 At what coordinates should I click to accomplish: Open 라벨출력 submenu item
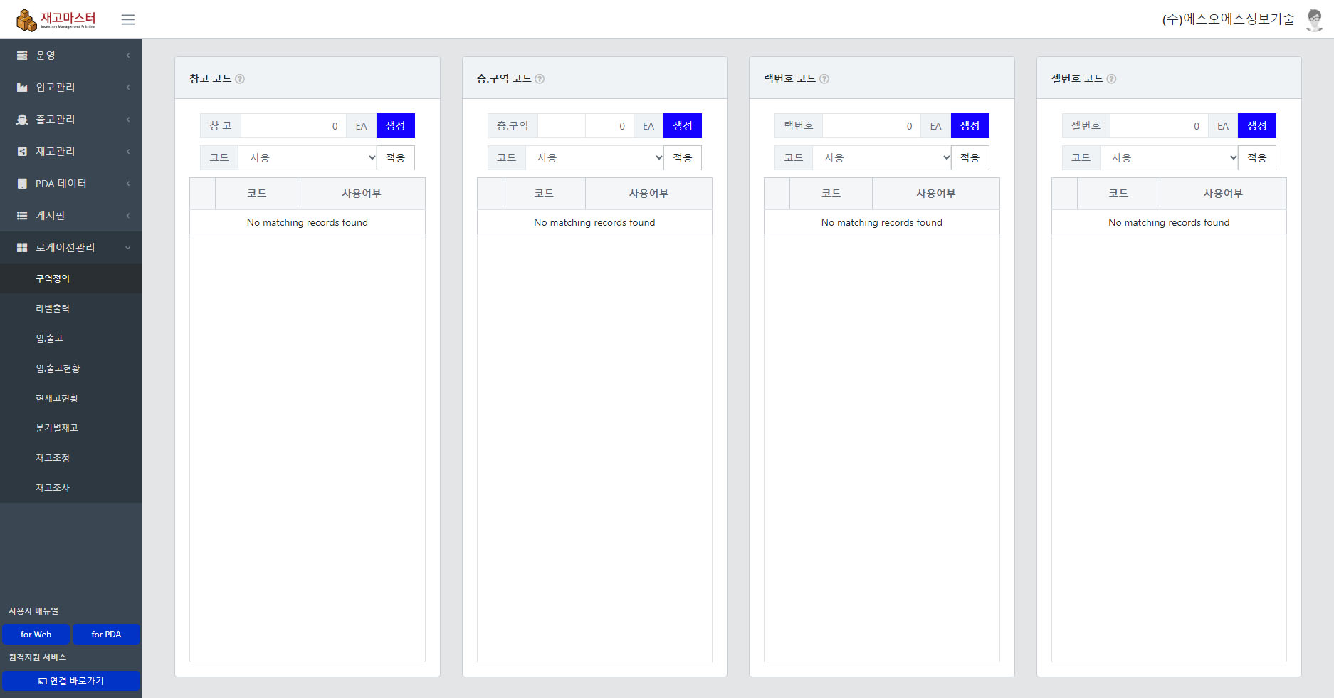tap(71, 308)
